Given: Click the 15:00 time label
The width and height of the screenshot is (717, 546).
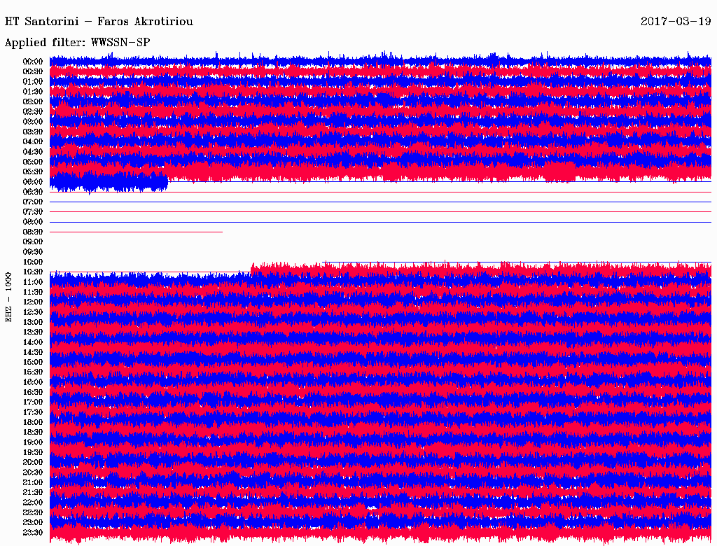Looking at the screenshot, I should [x=33, y=362].
